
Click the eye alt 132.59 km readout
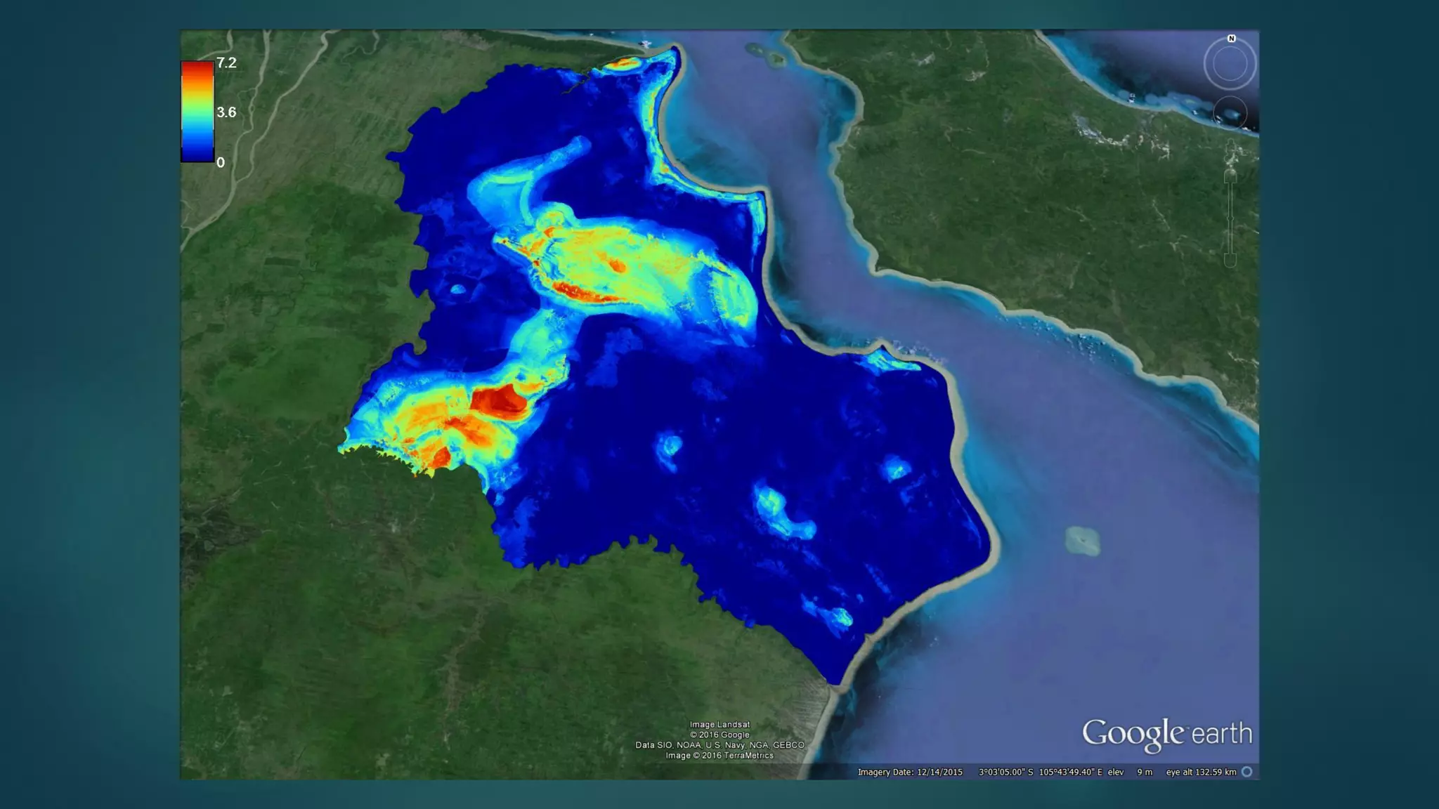[1201, 772]
